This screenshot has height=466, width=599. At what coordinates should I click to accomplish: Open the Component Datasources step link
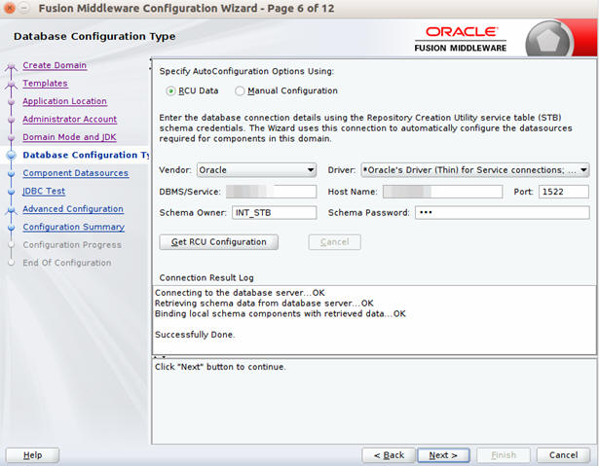click(x=76, y=173)
